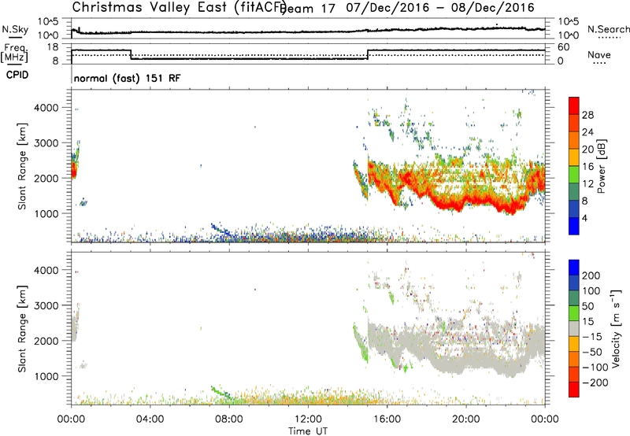This screenshot has width=630, height=436.
Task: Click the 'Slant Range [km]' label of the power panel
Action: point(22,166)
